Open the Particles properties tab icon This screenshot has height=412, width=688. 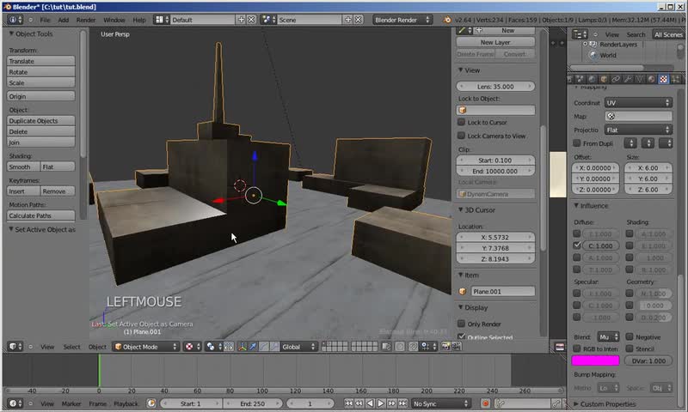click(x=675, y=79)
